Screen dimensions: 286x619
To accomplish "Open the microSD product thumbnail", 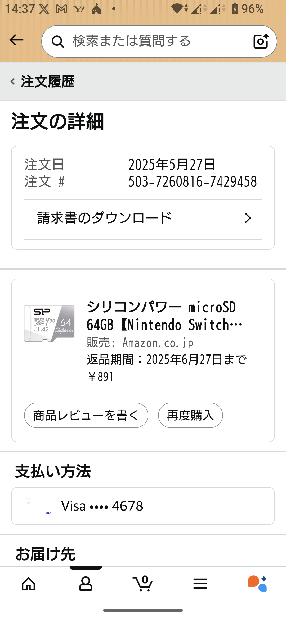I will (x=50, y=323).
